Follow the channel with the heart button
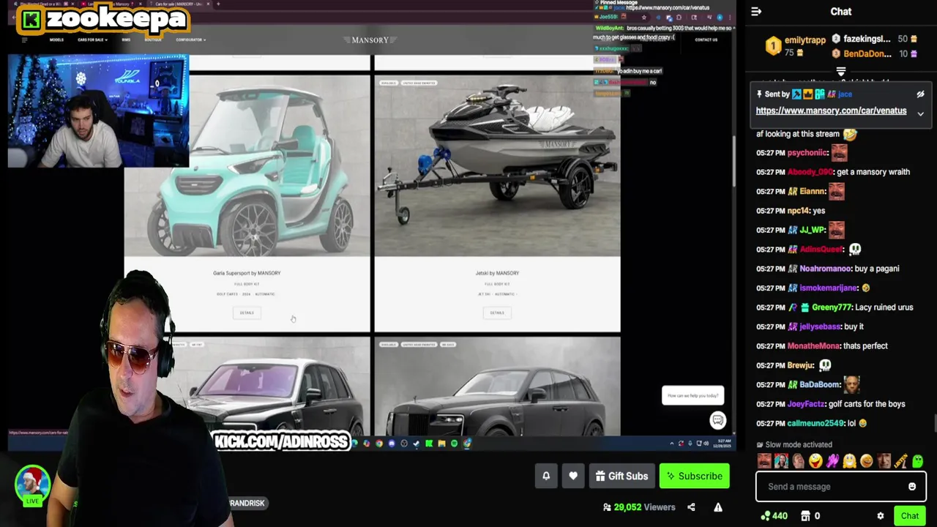 click(x=573, y=476)
